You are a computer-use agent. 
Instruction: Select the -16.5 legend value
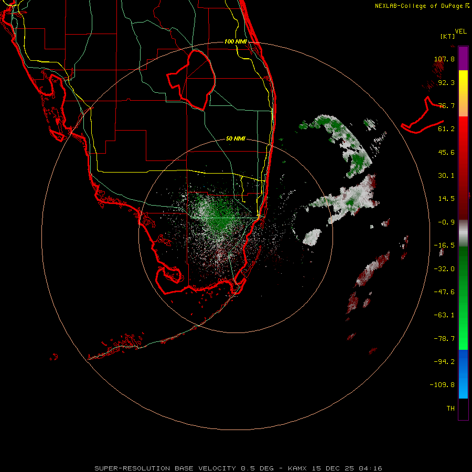pos(444,245)
